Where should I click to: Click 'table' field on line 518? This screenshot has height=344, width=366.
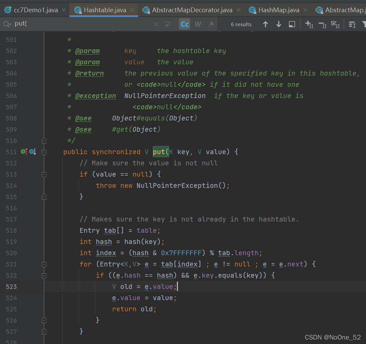147,231
